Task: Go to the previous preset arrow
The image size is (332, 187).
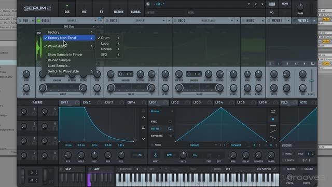Action: [x=256, y=4]
